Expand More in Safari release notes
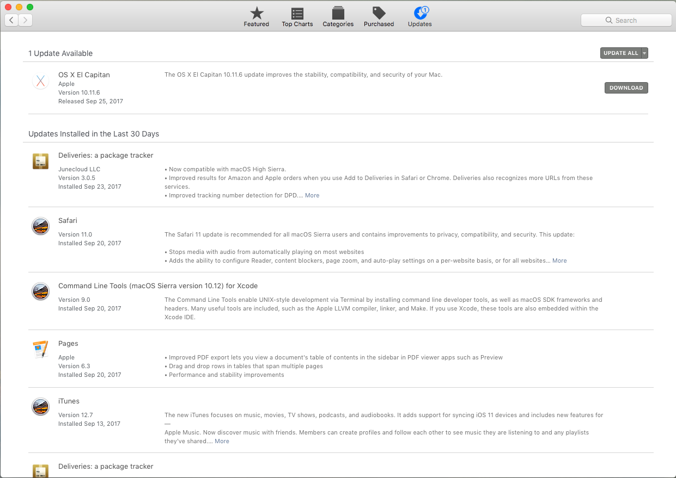Screen dimensions: 676x478 coord(559,260)
